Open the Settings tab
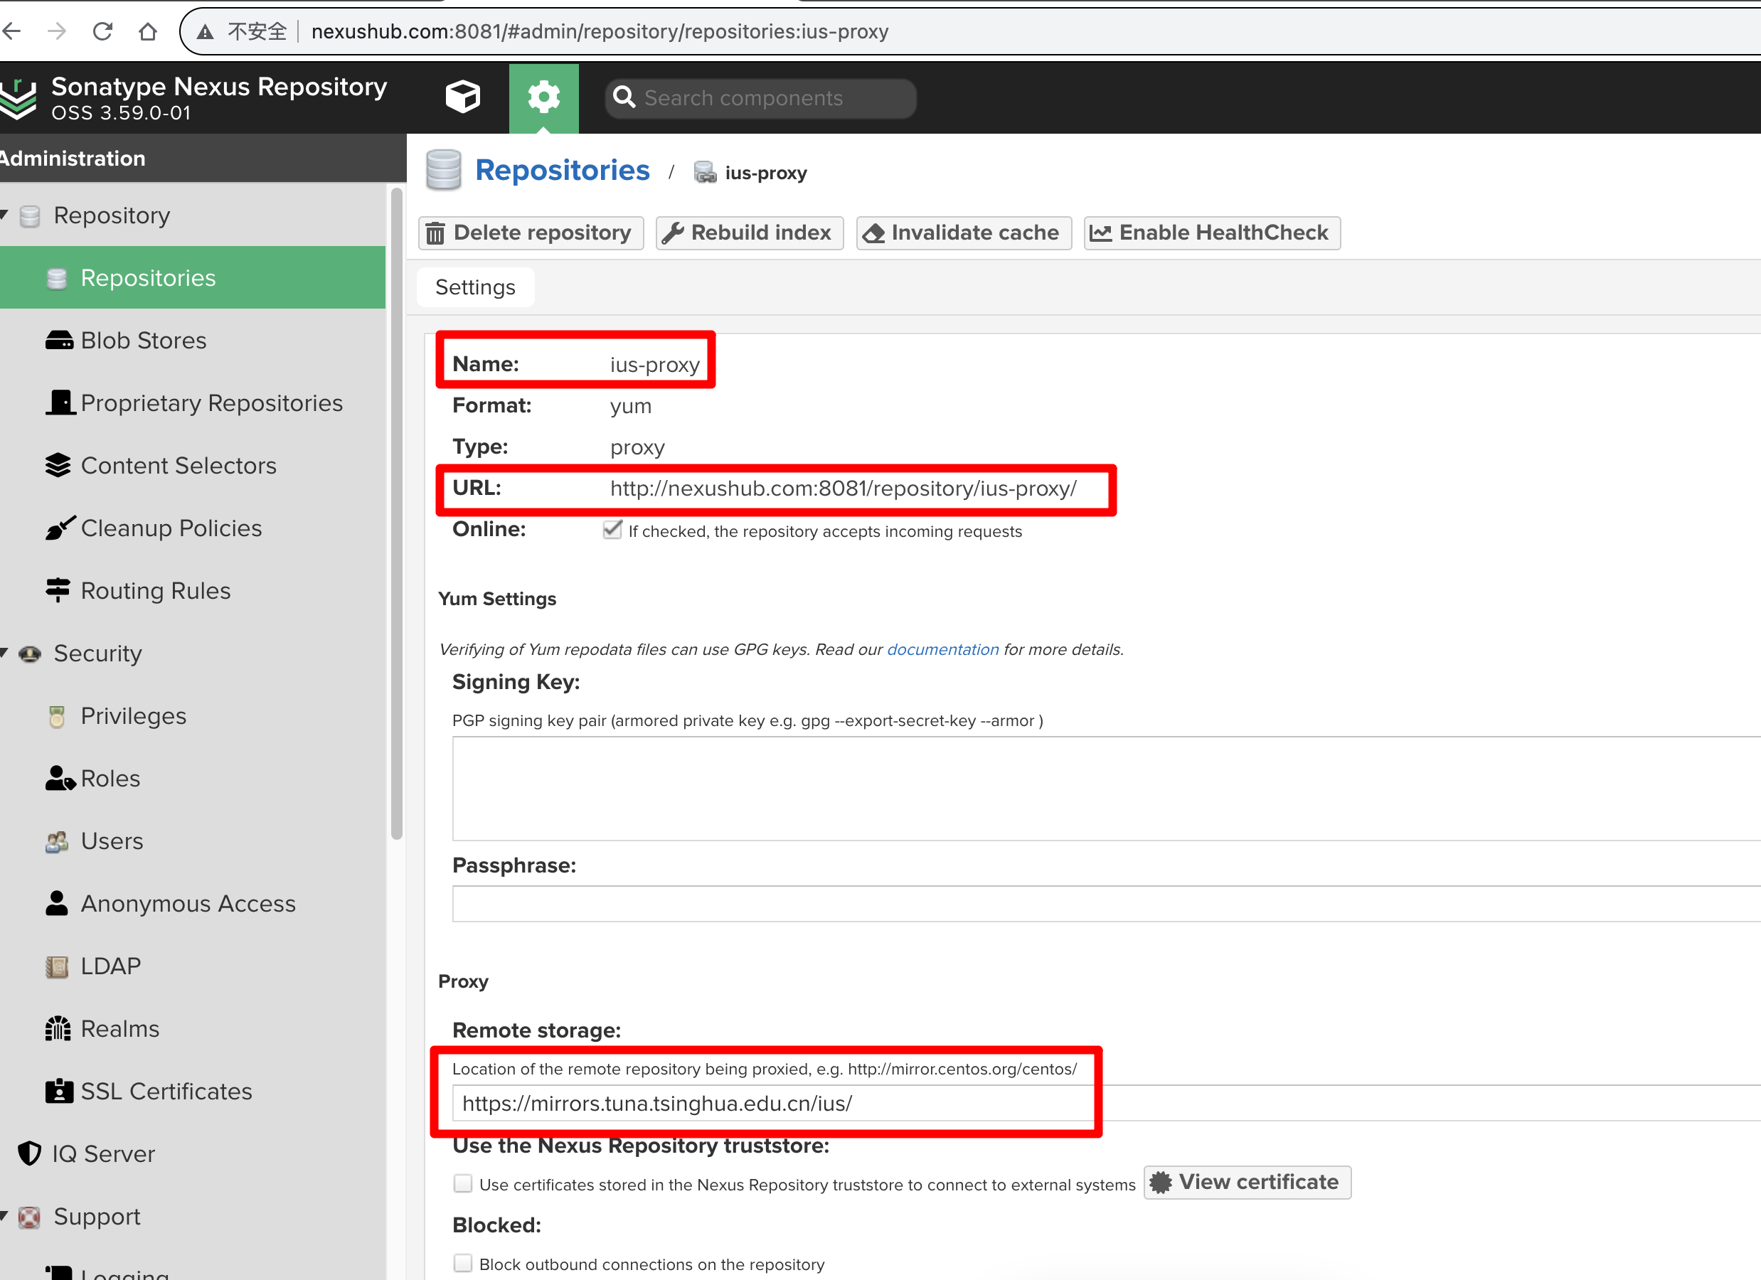The image size is (1761, 1280). point(475,287)
